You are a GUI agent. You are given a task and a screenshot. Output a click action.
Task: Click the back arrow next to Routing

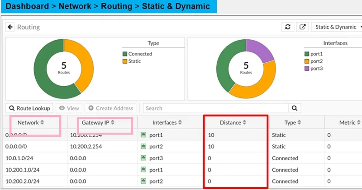(11, 27)
